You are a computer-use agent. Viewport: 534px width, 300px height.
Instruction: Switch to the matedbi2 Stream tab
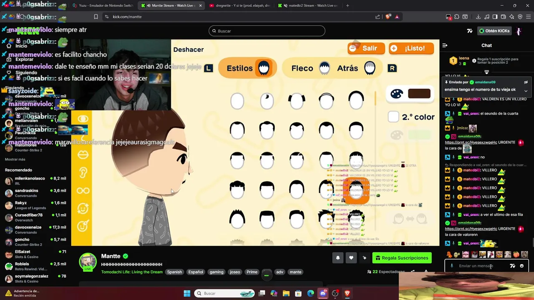pos(308,5)
